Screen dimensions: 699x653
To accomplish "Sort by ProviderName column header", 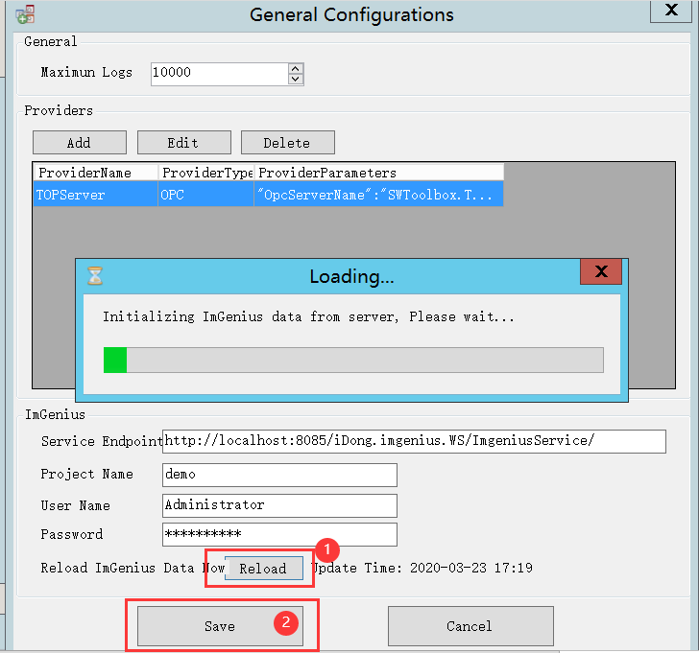I will click(95, 173).
